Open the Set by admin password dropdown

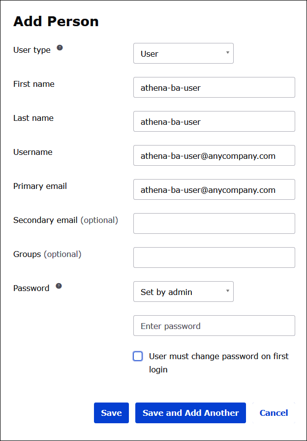[183, 292]
